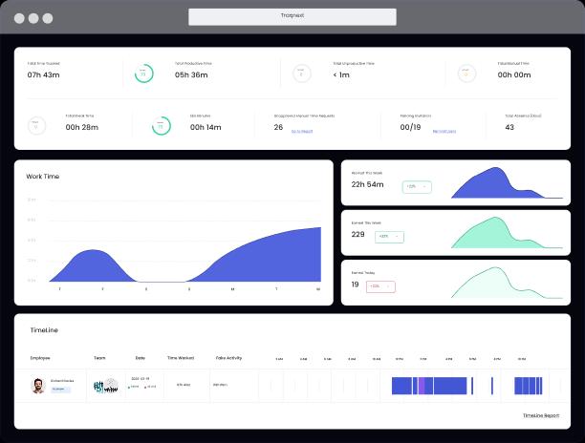Click the '00h 00m' manual time value
The image size is (585, 443).
pyautogui.click(x=514, y=74)
